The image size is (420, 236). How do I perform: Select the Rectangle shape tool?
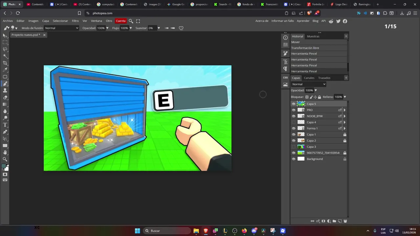pos(5,146)
